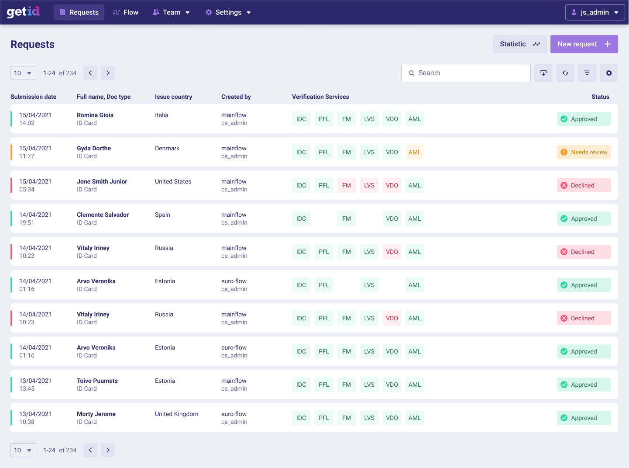Open the Statistic view
The image size is (629, 468).
click(519, 44)
